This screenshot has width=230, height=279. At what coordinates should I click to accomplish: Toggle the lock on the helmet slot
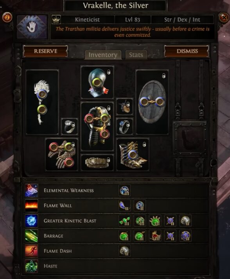108,72
